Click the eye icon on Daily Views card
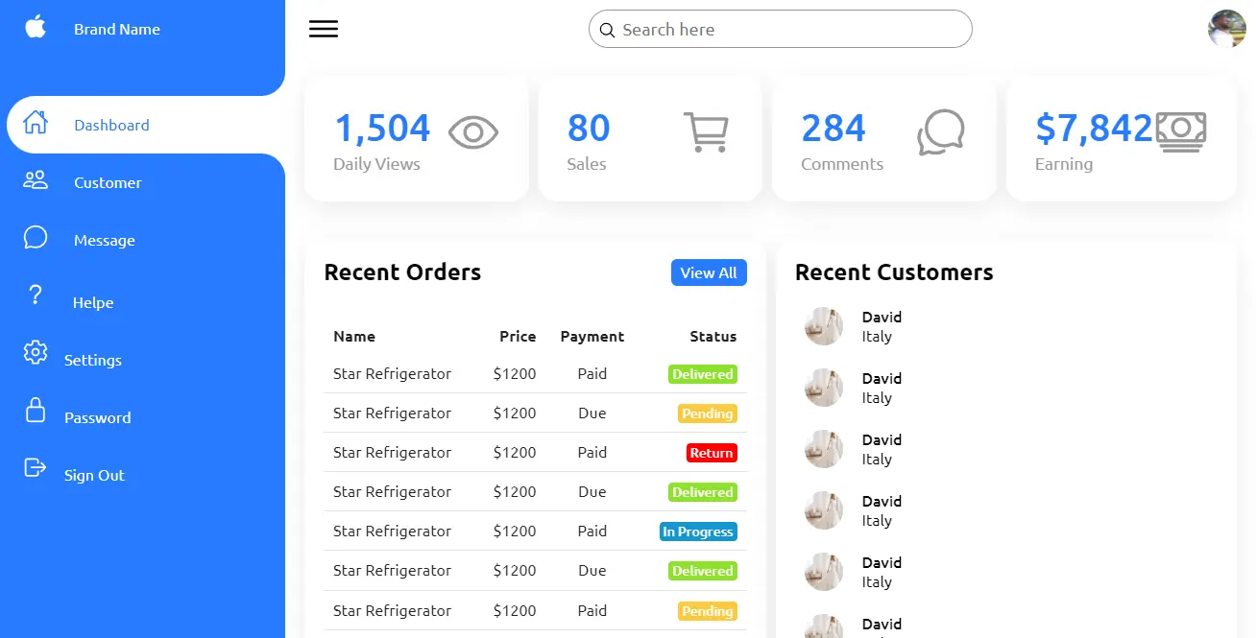This screenshot has height=638, width=1256. click(473, 132)
